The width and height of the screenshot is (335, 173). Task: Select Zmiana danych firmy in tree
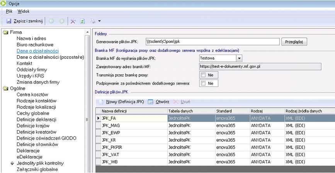[x=38, y=82]
